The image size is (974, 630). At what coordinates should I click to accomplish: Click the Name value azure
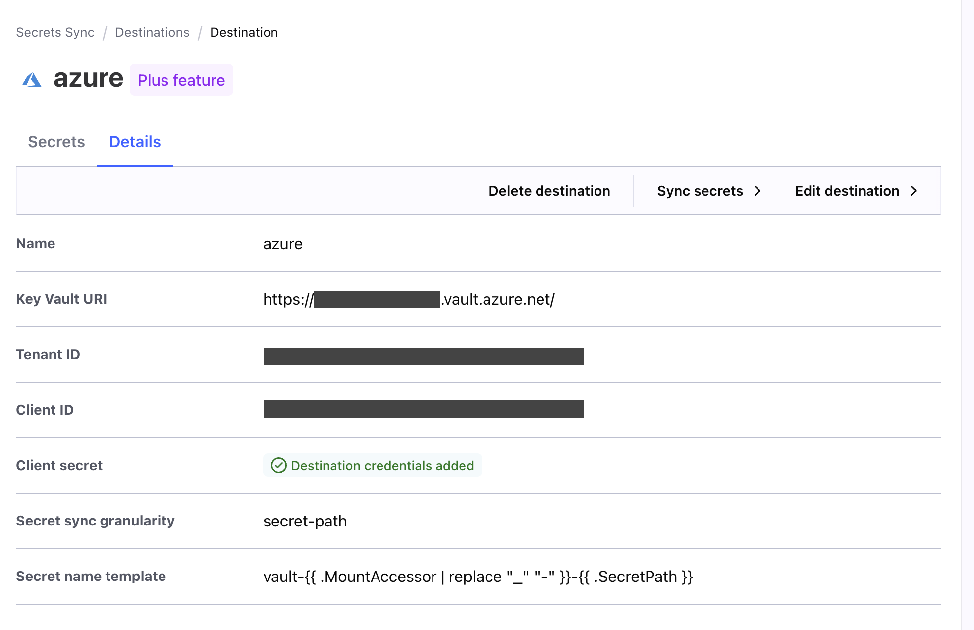283,244
